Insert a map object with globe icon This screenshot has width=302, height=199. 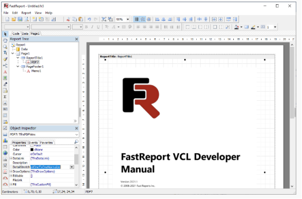click(5, 153)
